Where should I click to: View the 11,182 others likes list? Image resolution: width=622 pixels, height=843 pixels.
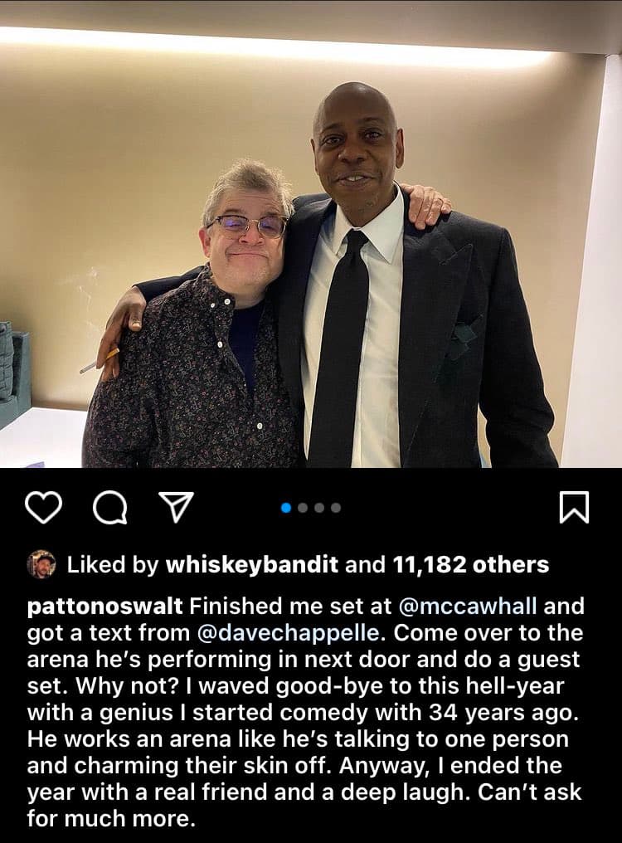point(471,564)
